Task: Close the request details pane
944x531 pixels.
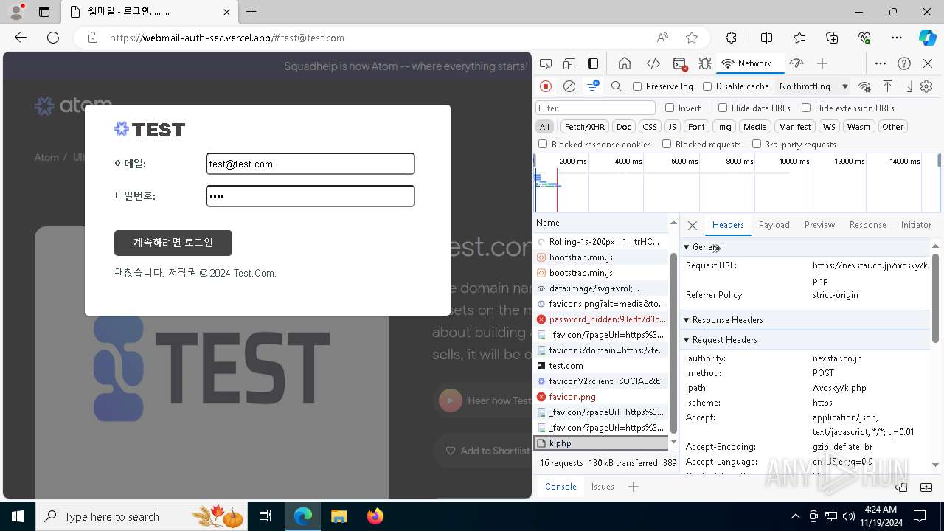Action: tap(693, 226)
